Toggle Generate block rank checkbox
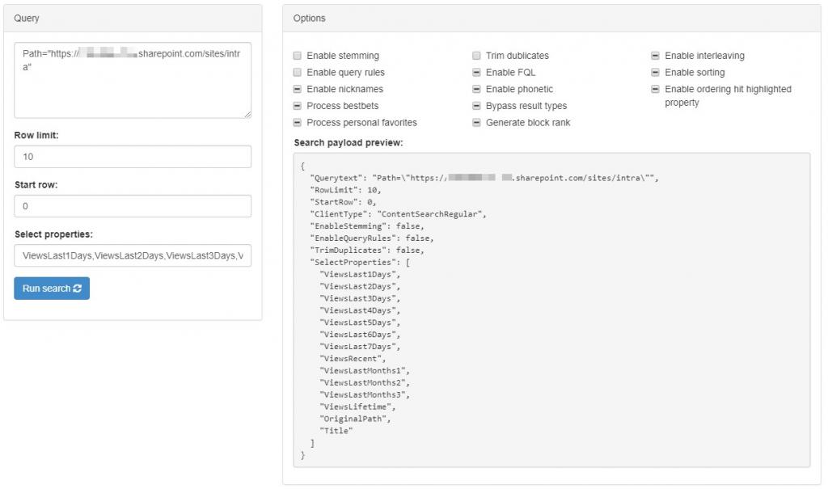 [477, 123]
